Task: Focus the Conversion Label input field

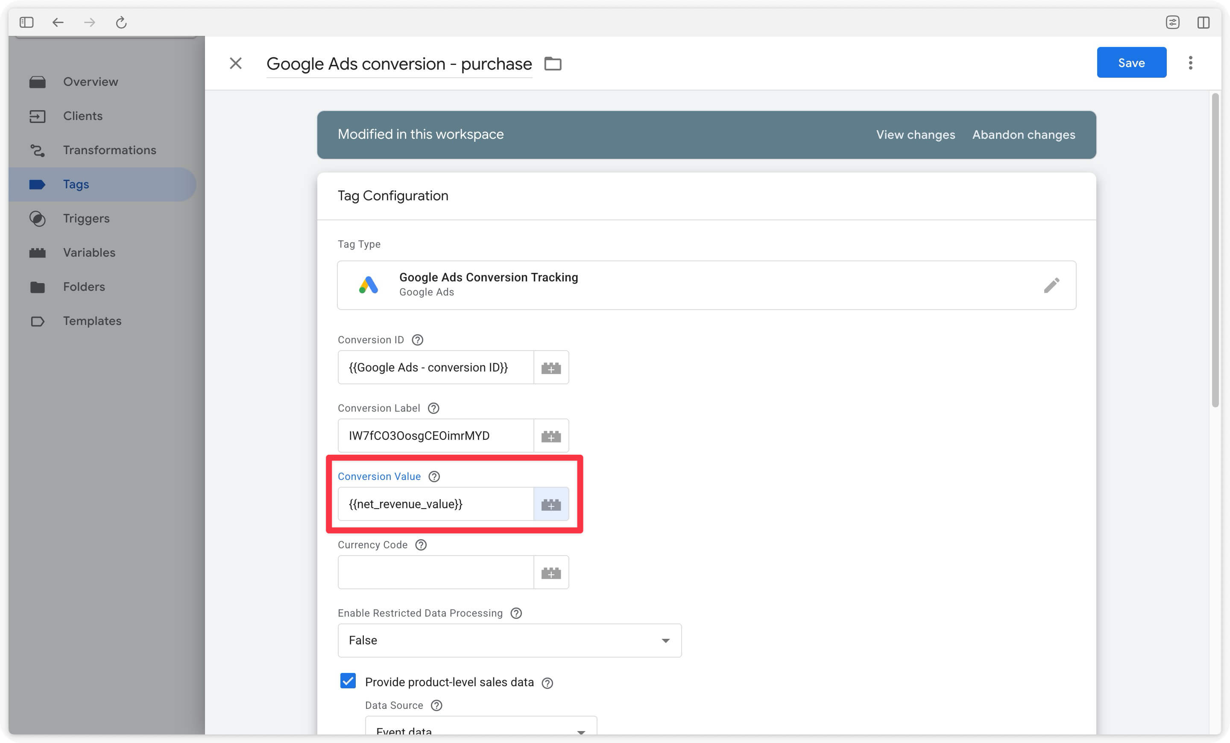Action: coord(436,436)
